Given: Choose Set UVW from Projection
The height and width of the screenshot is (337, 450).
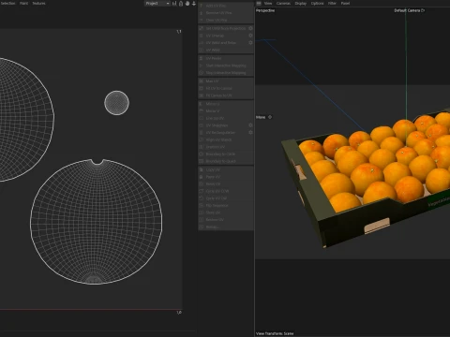Looking at the screenshot, I should point(223,28).
